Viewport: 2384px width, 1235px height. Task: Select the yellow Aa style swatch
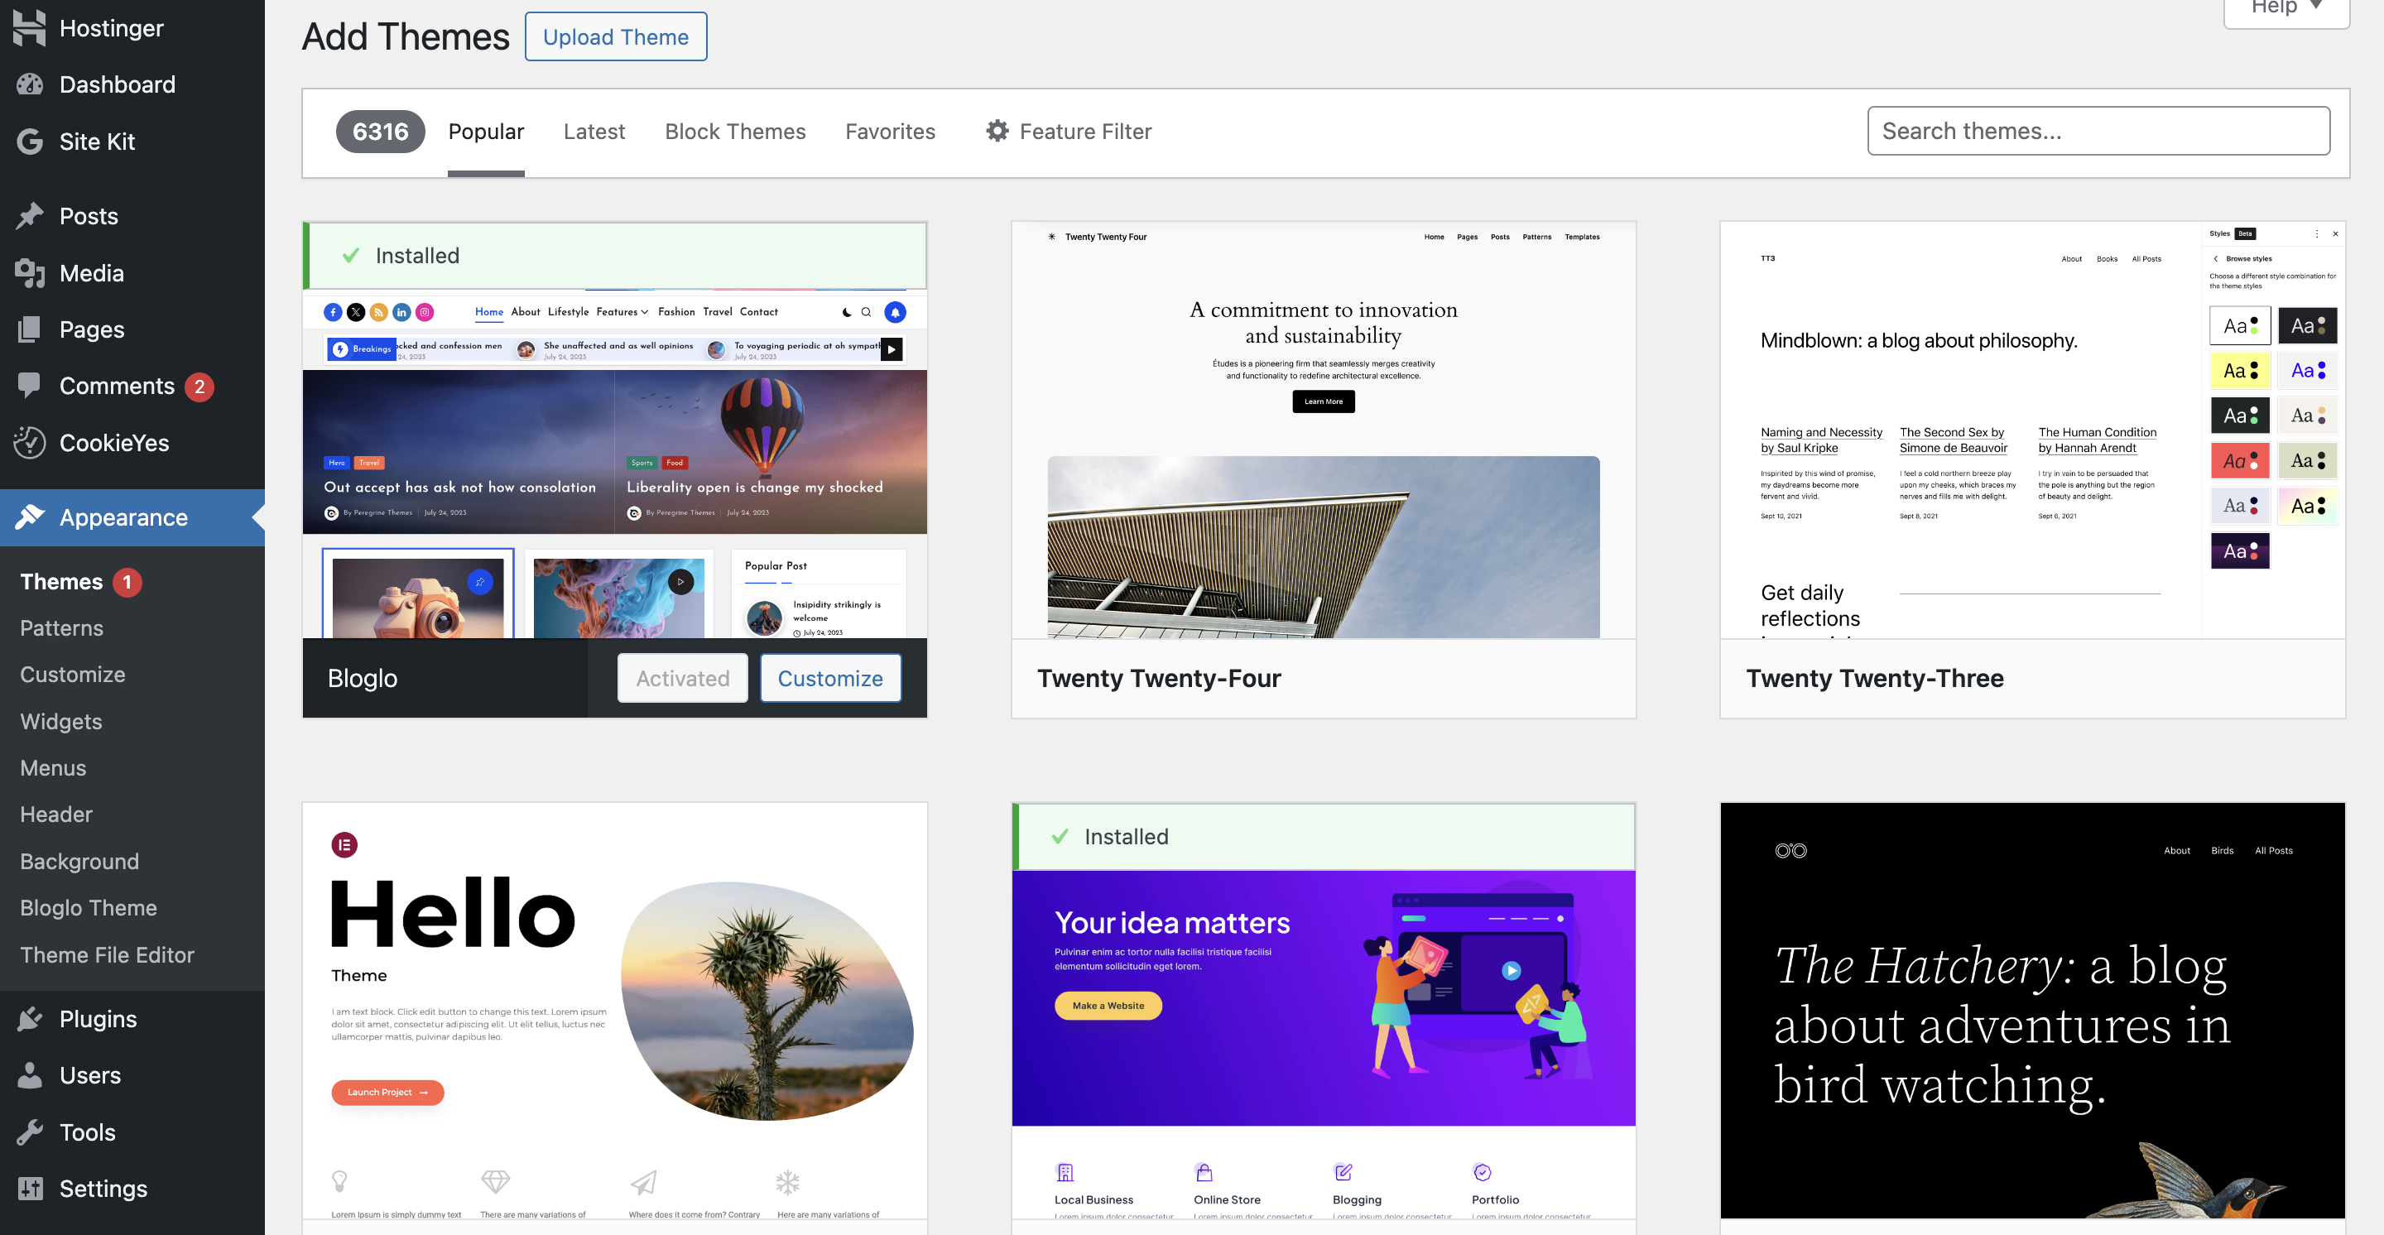coord(2240,371)
